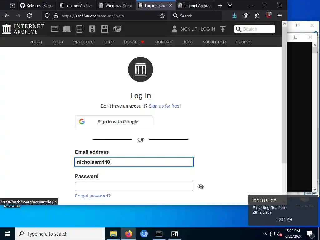This screenshot has height=240, width=320.
Task: Show hidden system tray icons chevron
Action: (264, 234)
